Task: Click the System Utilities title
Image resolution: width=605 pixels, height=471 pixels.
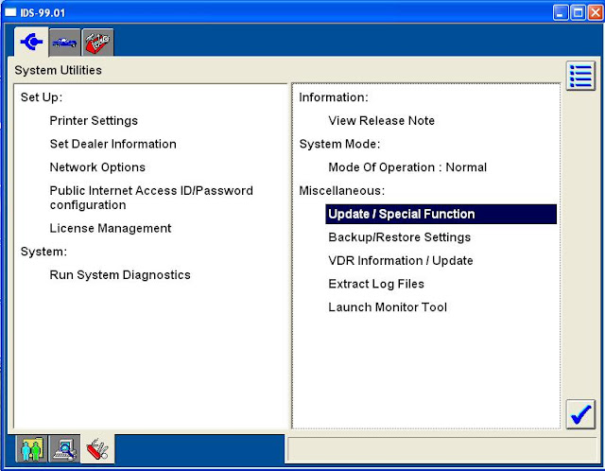Action: (x=59, y=70)
